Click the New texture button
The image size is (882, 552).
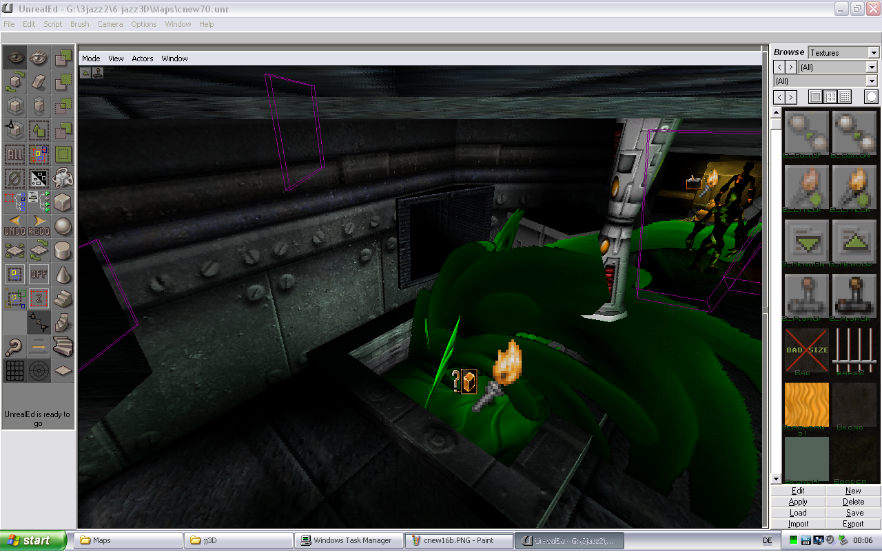tap(853, 491)
